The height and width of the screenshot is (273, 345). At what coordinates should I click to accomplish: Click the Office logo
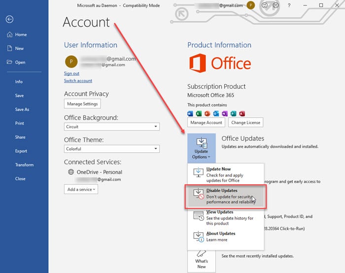click(220, 63)
